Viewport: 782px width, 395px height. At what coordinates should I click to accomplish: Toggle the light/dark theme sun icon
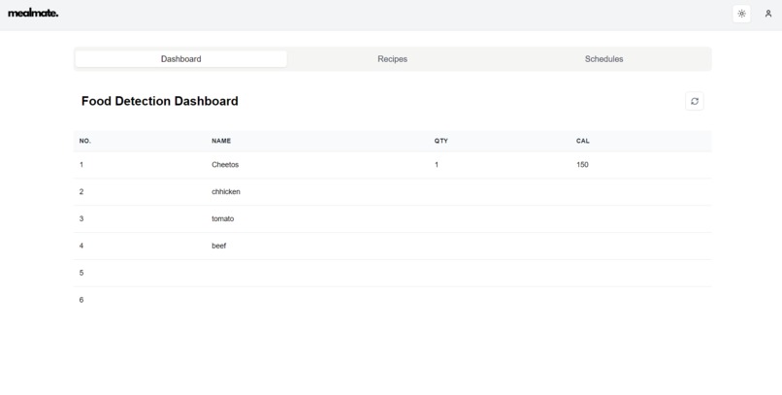point(741,14)
